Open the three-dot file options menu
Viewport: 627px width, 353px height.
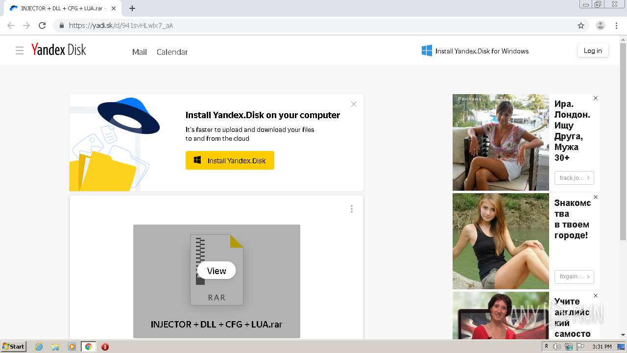[351, 209]
